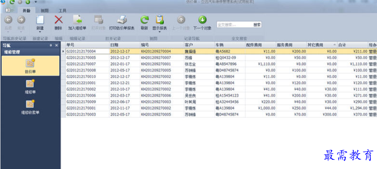Click the 加入维修单 toolbar icon
The height and width of the screenshot is (169, 377).
pos(77,20)
